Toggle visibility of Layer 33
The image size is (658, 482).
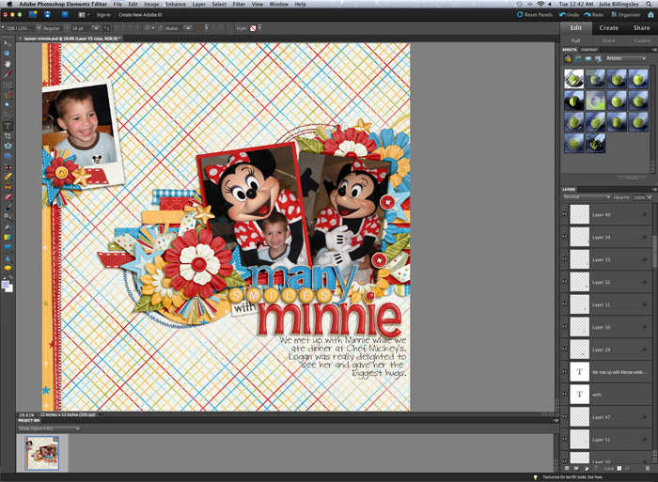pos(564,258)
